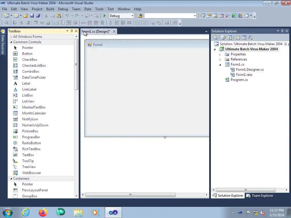The height and width of the screenshot is (218, 291).
Task: Click the Align to Grid icon
Action: click(x=7, y=23)
